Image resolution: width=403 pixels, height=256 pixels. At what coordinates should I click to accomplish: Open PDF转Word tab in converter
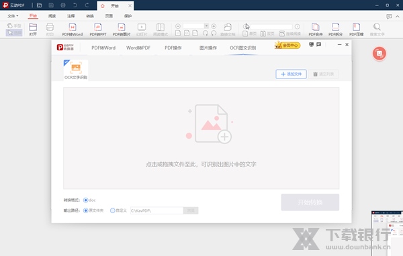pyautogui.click(x=103, y=48)
